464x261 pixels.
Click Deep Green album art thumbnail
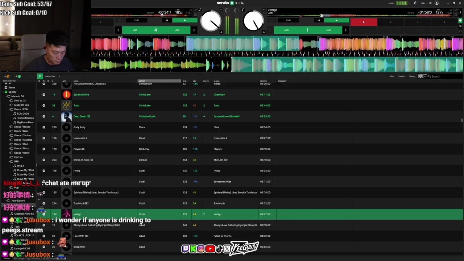click(66, 116)
